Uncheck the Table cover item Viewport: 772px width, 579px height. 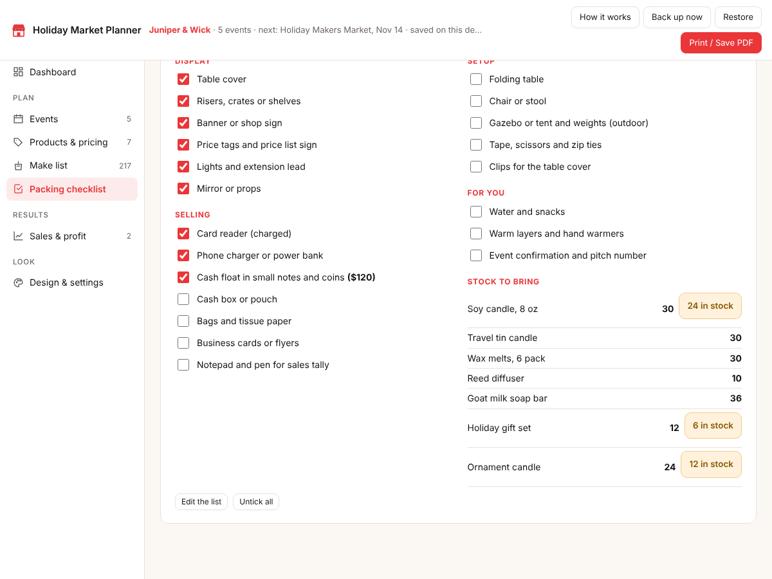[x=183, y=79]
